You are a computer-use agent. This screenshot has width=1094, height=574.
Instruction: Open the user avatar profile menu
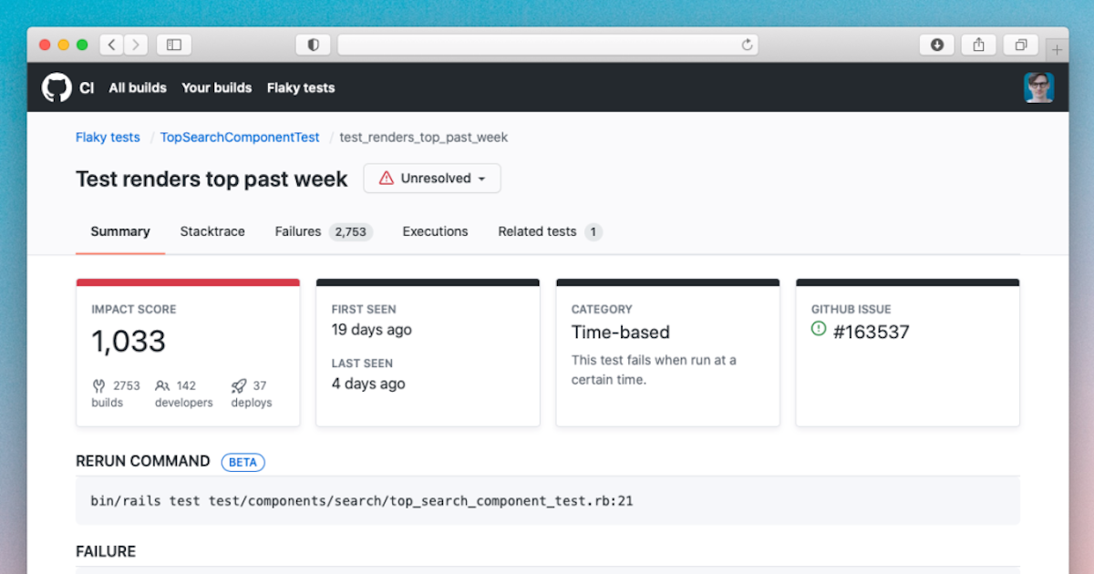click(x=1038, y=87)
